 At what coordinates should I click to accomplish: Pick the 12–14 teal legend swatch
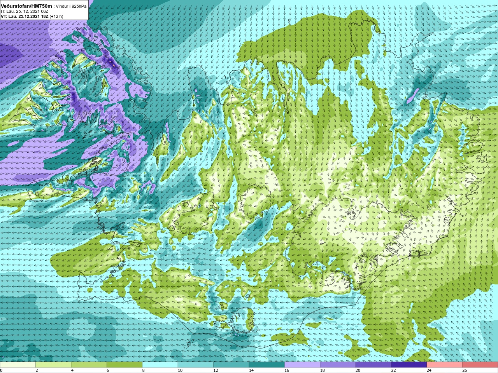(x=231, y=365)
